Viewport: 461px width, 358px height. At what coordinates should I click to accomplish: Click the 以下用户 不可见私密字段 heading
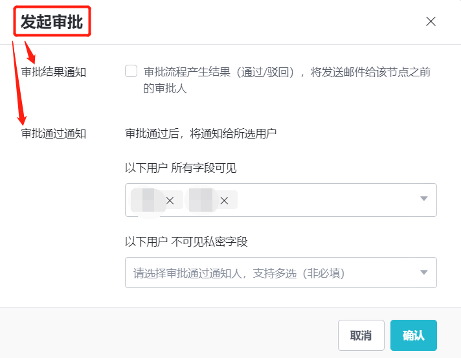tap(186, 241)
